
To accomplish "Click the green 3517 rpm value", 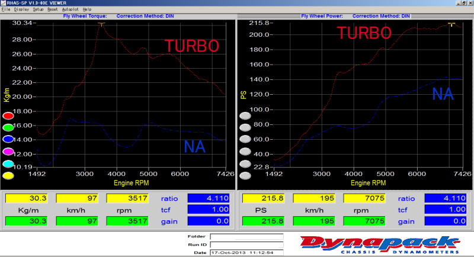I will pos(127,221).
